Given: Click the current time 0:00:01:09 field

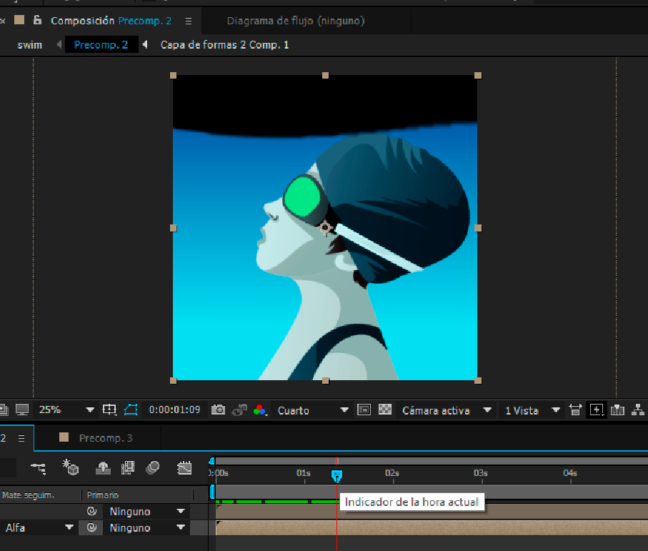Looking at the screenshot, I should click(x=174, y=409).
